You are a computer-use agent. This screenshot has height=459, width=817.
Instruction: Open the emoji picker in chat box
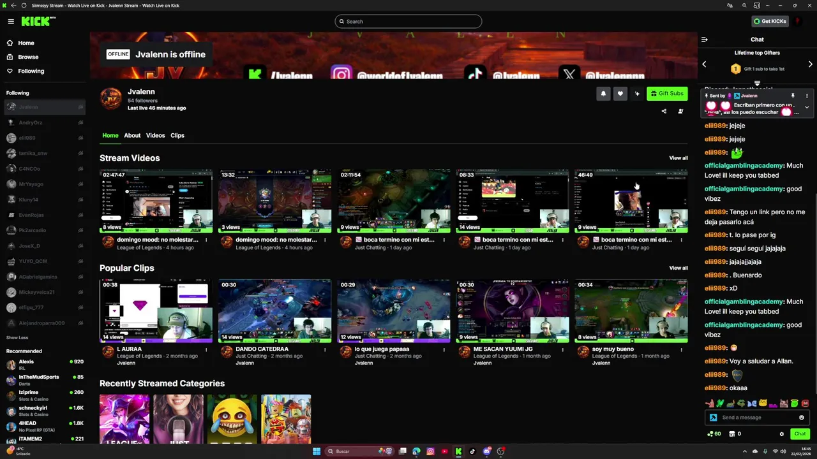click(x=802, y=418)
